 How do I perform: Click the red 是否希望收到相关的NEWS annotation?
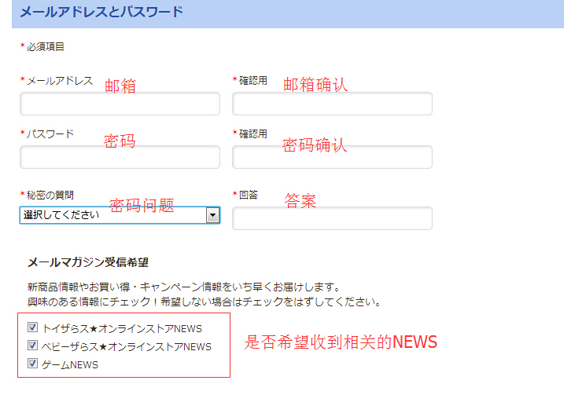(x=341, y=342)
